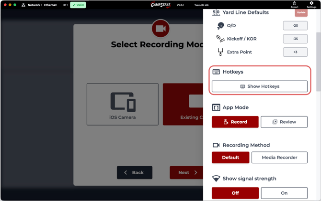Turn signal strength On
321x201 pixels.
[284, 193]
